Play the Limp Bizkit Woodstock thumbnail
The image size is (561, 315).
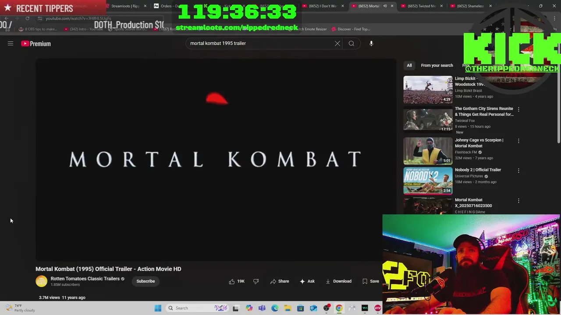click(428, 90)
